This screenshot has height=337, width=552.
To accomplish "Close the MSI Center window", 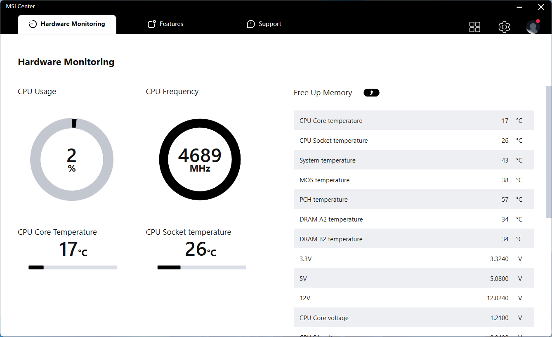I will click(541, 7).
